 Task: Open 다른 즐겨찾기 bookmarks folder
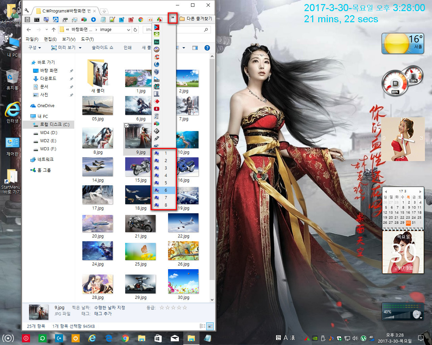pos(196,19)
